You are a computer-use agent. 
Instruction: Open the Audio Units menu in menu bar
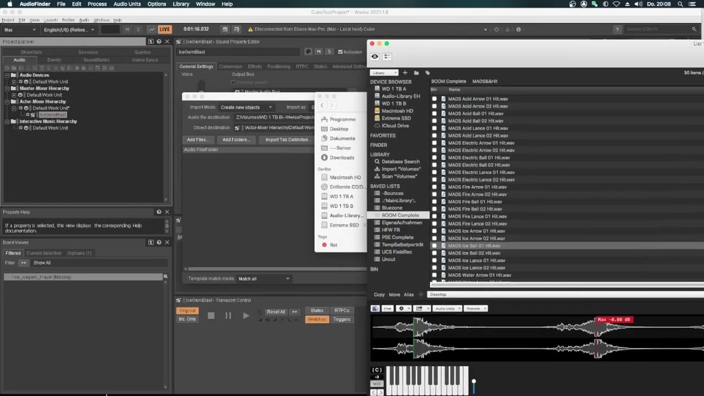click(127, 4)
